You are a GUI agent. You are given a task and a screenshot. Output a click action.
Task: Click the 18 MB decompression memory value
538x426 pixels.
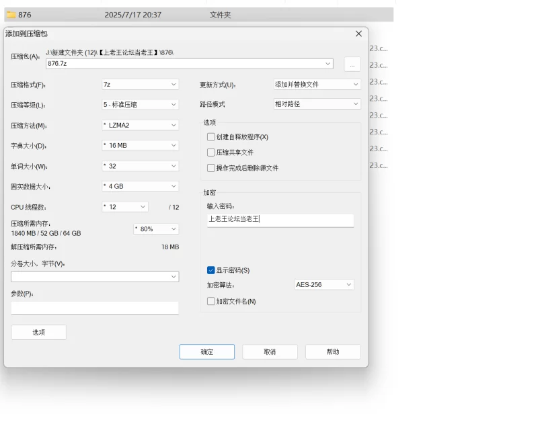pyautogui.click(x=170, y=247)
